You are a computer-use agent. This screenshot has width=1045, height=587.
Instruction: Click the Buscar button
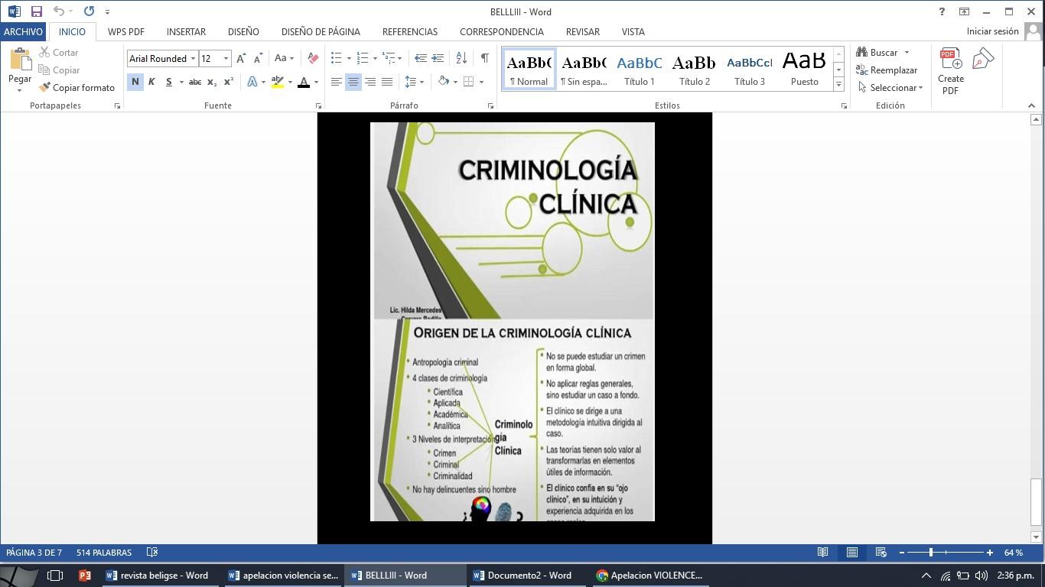(x=883, y=53)
